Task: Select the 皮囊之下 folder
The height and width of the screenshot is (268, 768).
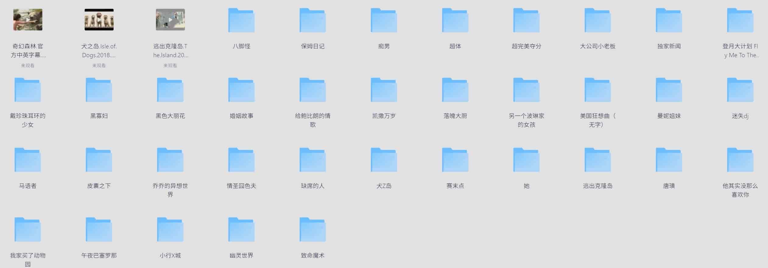Action: [99, 160]
